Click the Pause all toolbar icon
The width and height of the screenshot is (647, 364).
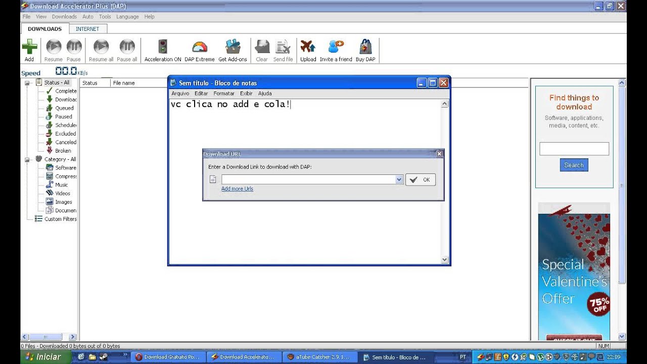127,48
